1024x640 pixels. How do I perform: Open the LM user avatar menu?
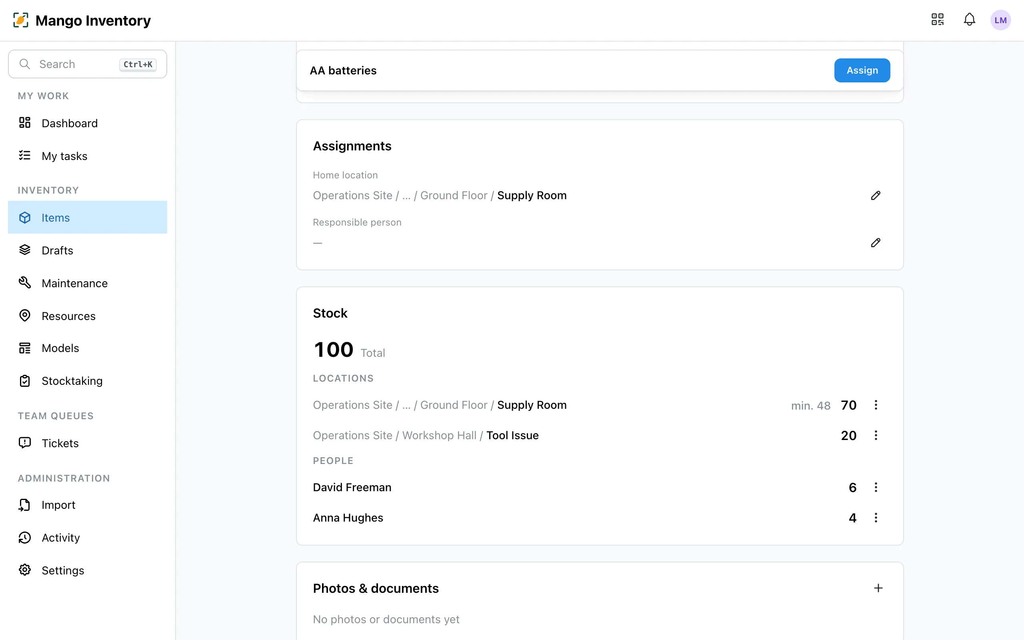[x=1000, y=20]
